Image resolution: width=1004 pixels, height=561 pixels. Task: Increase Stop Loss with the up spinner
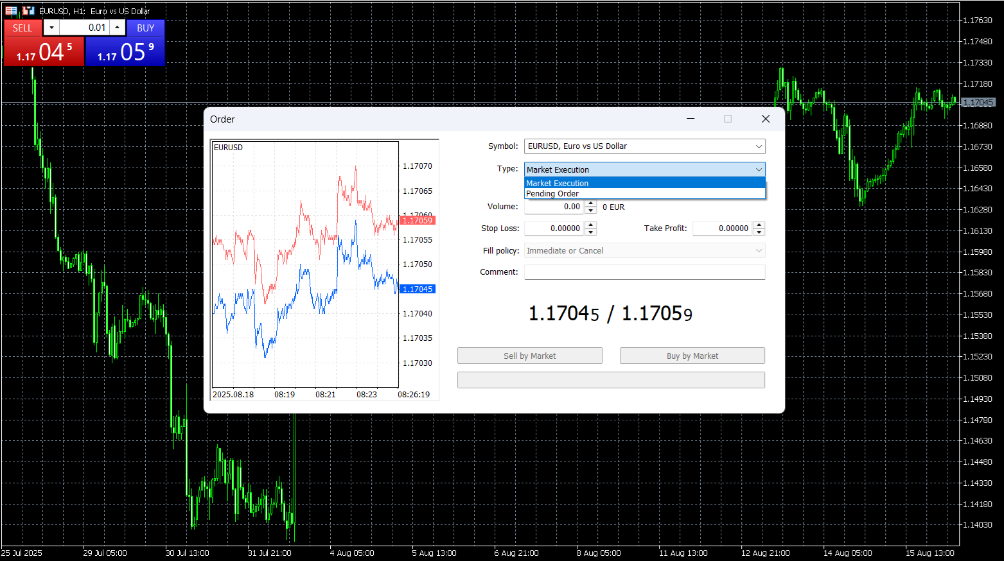point(591,225)
